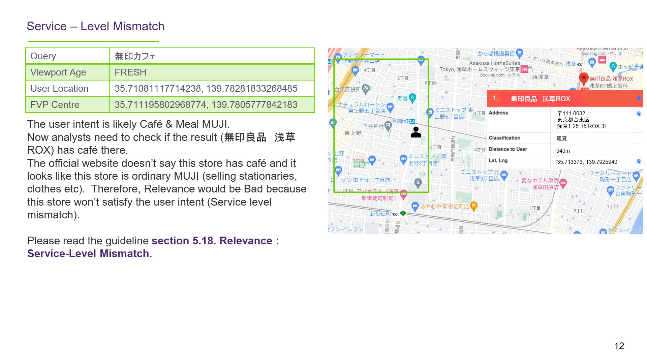Select the 下谷神社 shrine icon
This screenshot has height=364, width=647.
click(x=388, y=126)
